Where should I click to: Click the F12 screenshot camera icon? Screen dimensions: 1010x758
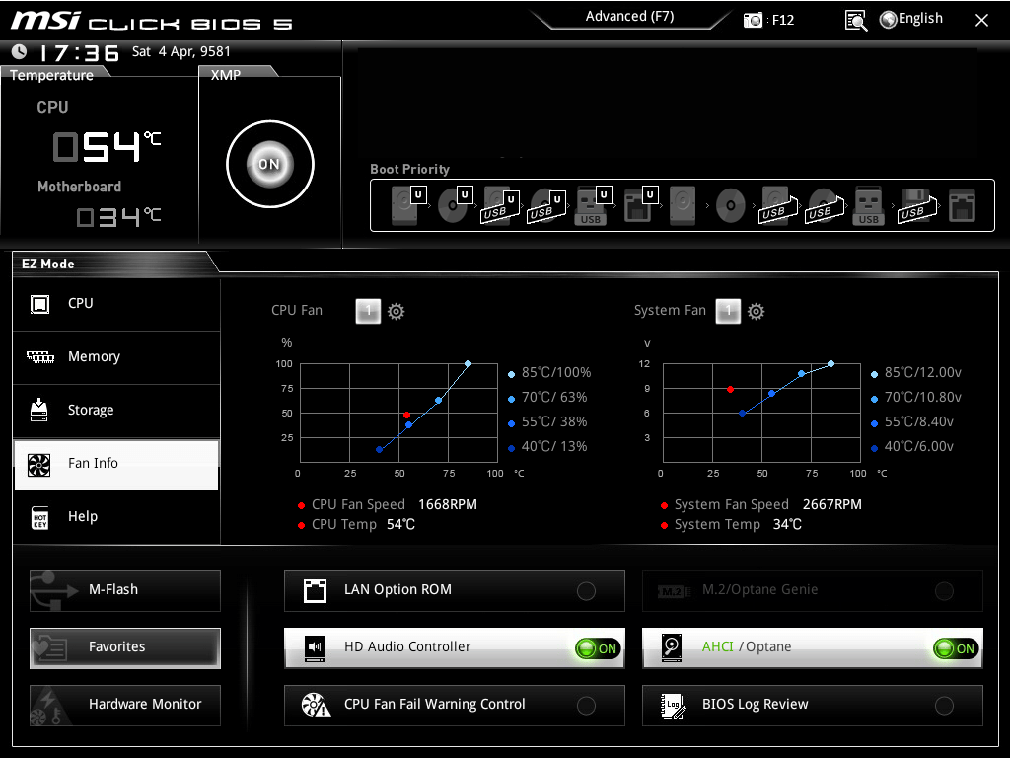754,20
